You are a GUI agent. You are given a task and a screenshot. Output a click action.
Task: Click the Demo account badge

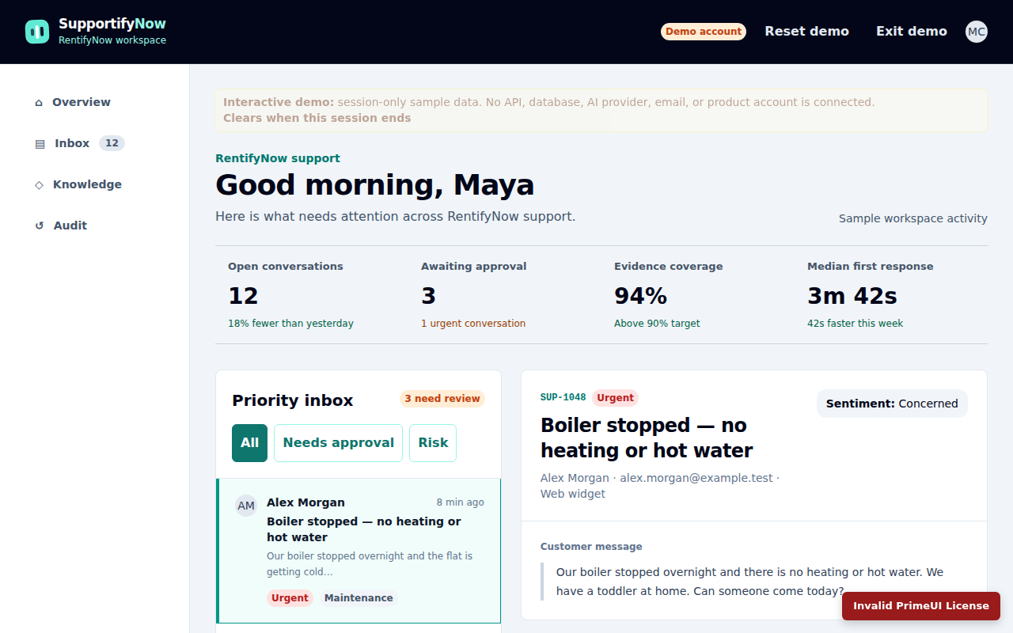click(704, 32)
